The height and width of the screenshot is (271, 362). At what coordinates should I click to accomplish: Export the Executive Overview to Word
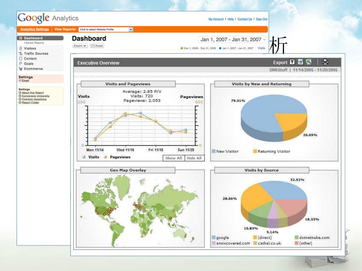click(x=300, y=62)
